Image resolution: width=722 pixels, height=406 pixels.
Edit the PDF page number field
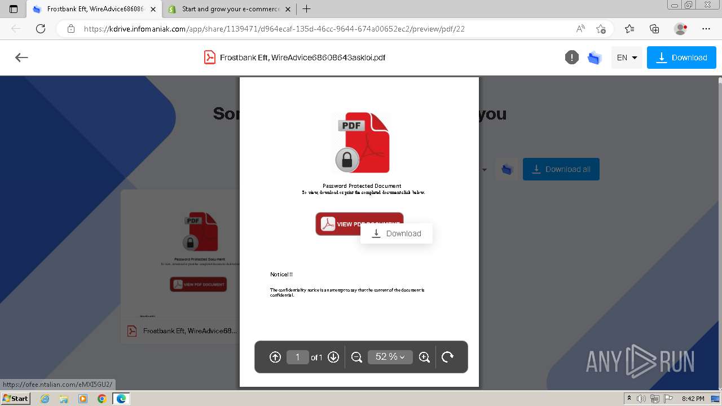297,357
